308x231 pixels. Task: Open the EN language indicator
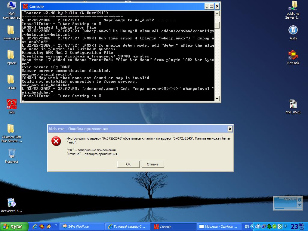pos(247,227)
